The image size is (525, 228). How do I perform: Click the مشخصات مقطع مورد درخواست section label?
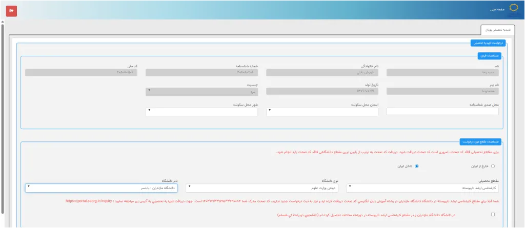pos(480,141)
